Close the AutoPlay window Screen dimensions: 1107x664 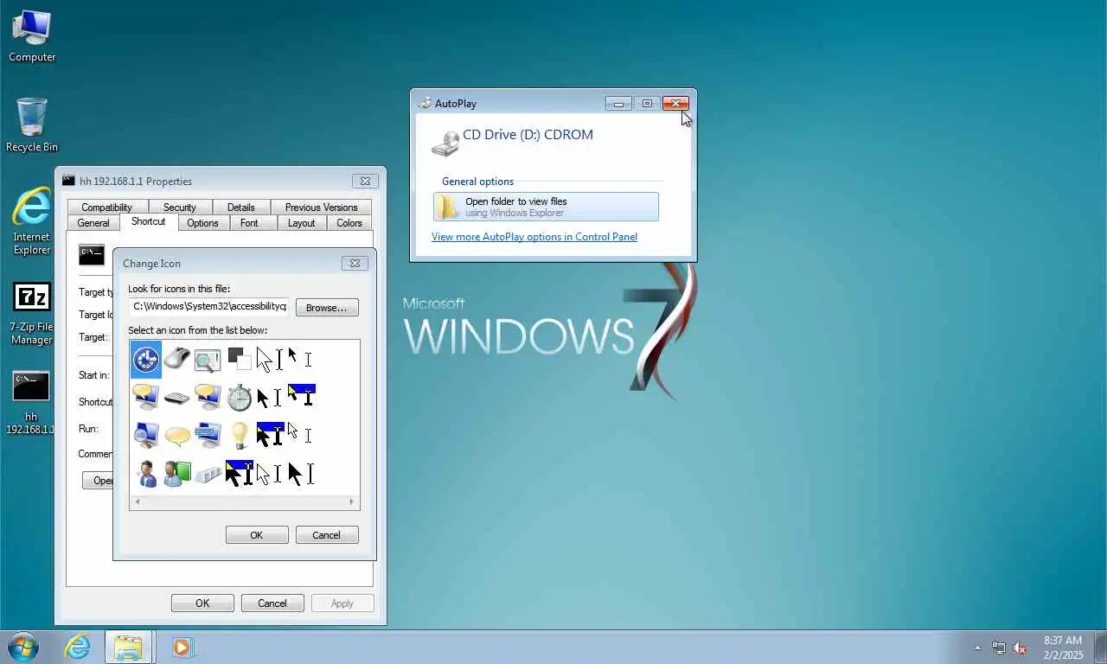coord(676,103)
